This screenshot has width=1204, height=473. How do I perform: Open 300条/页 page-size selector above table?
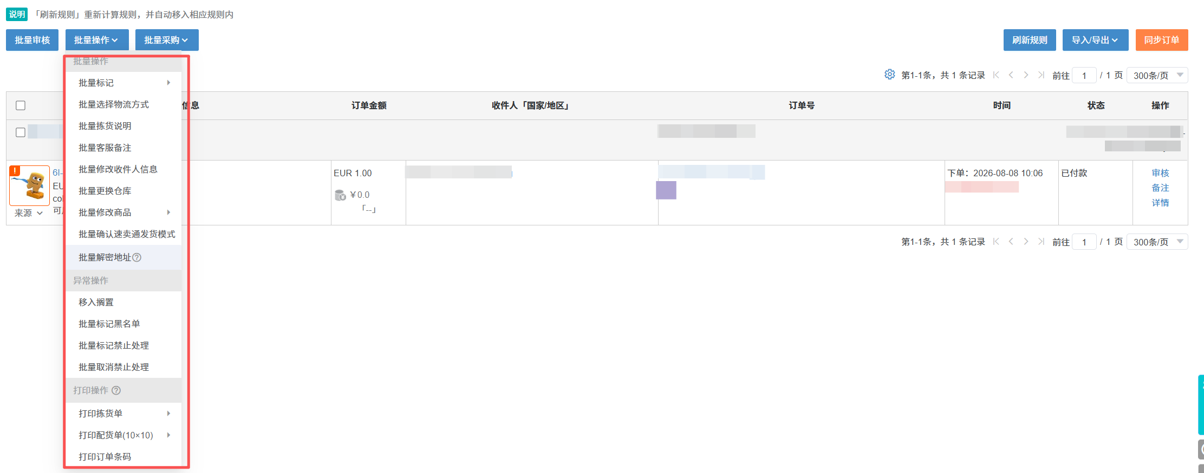click(1157, 75)
